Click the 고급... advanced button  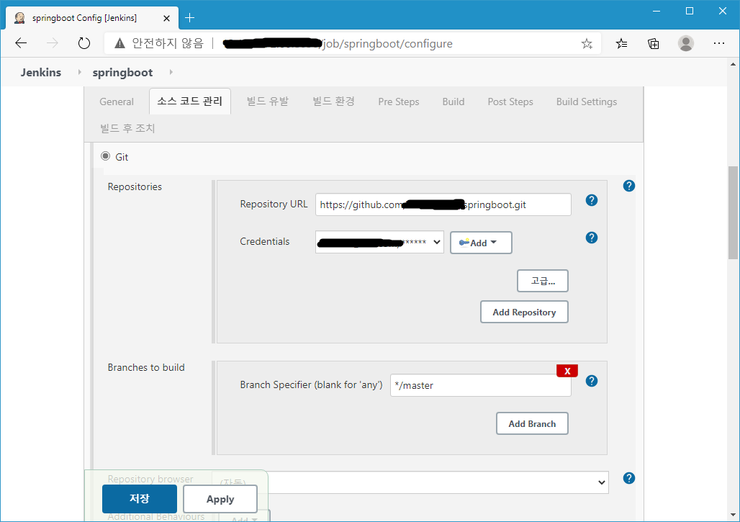coord(543,281)
